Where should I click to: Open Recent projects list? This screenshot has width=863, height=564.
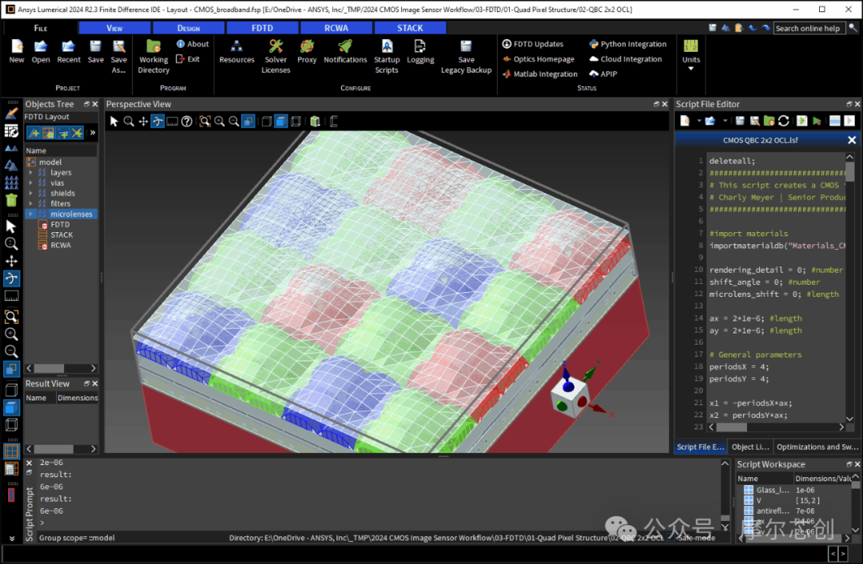point(68,52)
